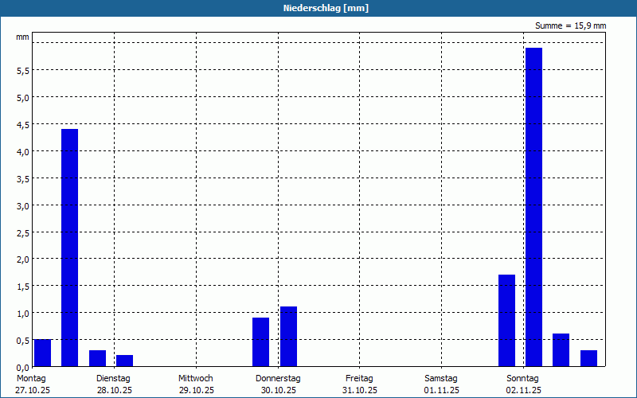Click the date '29.10.25'
Viewport: 637px width, 398px height.
pos(196,391)
